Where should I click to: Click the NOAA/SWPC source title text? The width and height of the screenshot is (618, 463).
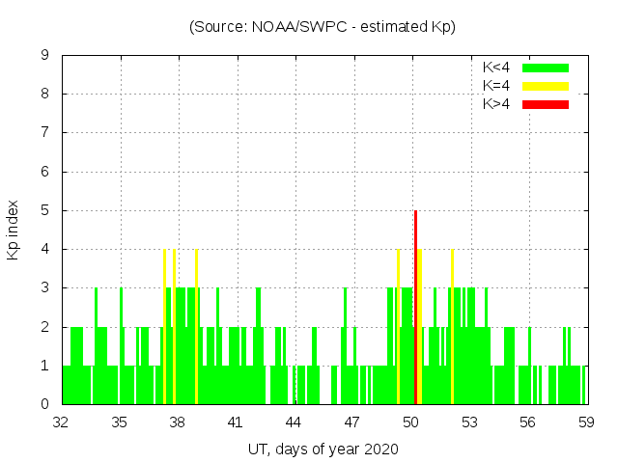(x=323, y=26)
